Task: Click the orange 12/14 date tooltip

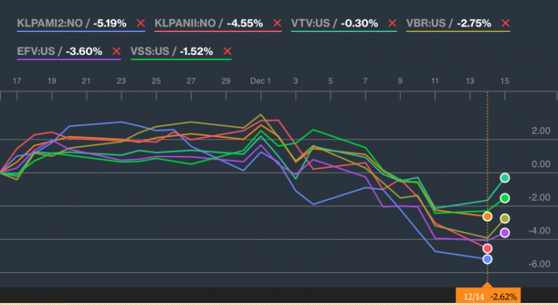Action: tap(488, 296)
